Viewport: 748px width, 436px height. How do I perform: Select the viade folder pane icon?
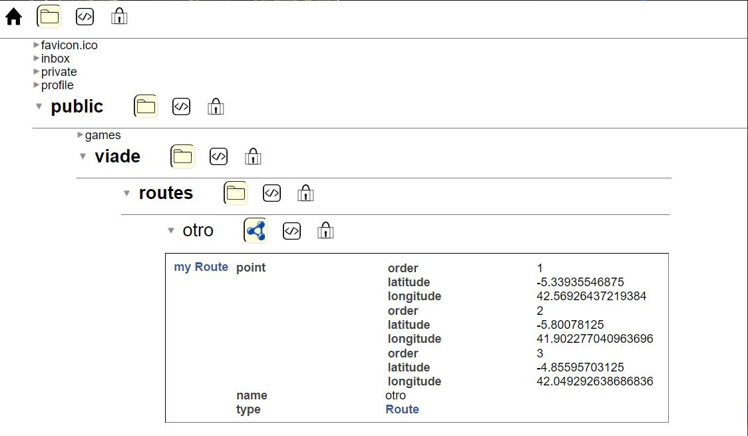pyautogui.click(x=182, y=156)
